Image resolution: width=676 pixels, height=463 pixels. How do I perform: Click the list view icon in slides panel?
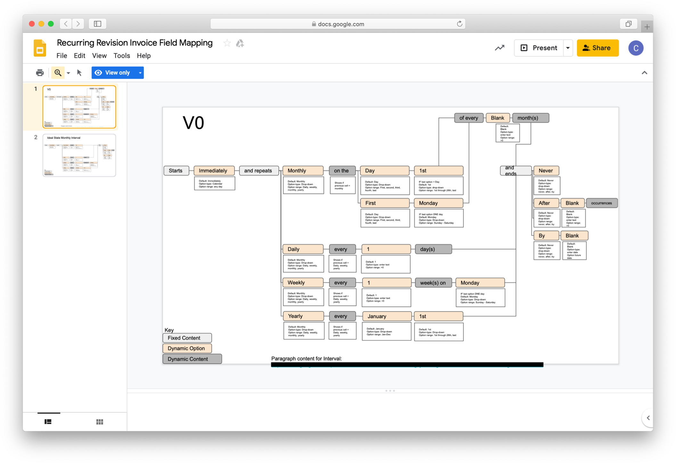tap(48, 421)
